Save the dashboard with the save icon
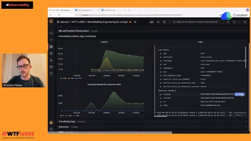Screen dimensions: 251x141 158,22
